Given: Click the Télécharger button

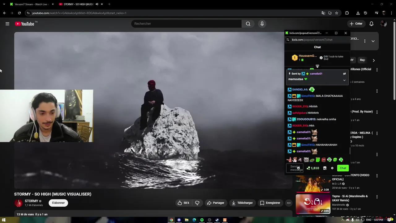Looking at the screenshot, I should click(x=242, y=203).
